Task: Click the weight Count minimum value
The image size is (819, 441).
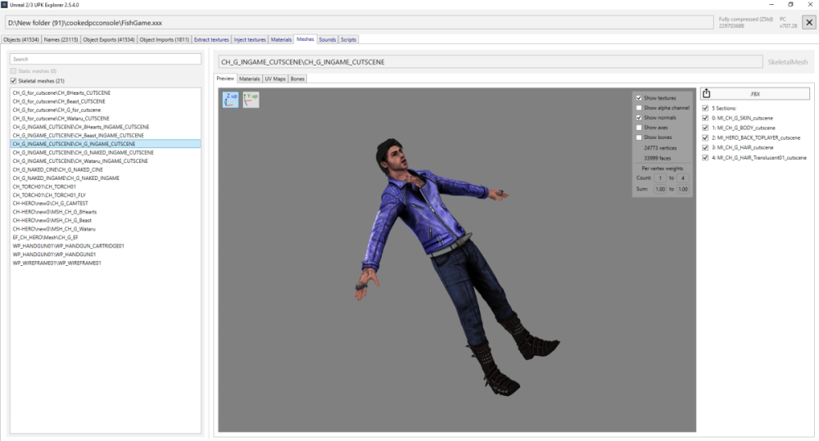Action: (x=659, y=178)
